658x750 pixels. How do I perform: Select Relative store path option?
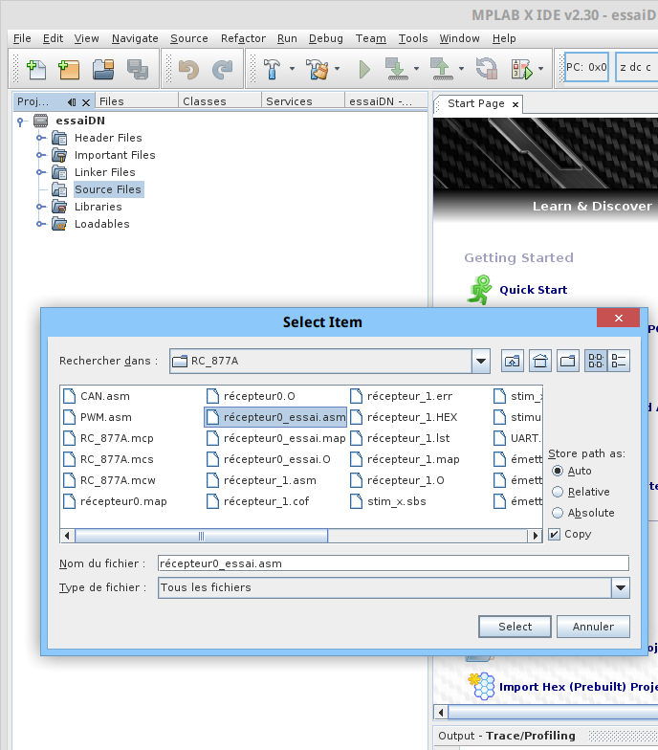pyautogui.click(x=557, y=492)
